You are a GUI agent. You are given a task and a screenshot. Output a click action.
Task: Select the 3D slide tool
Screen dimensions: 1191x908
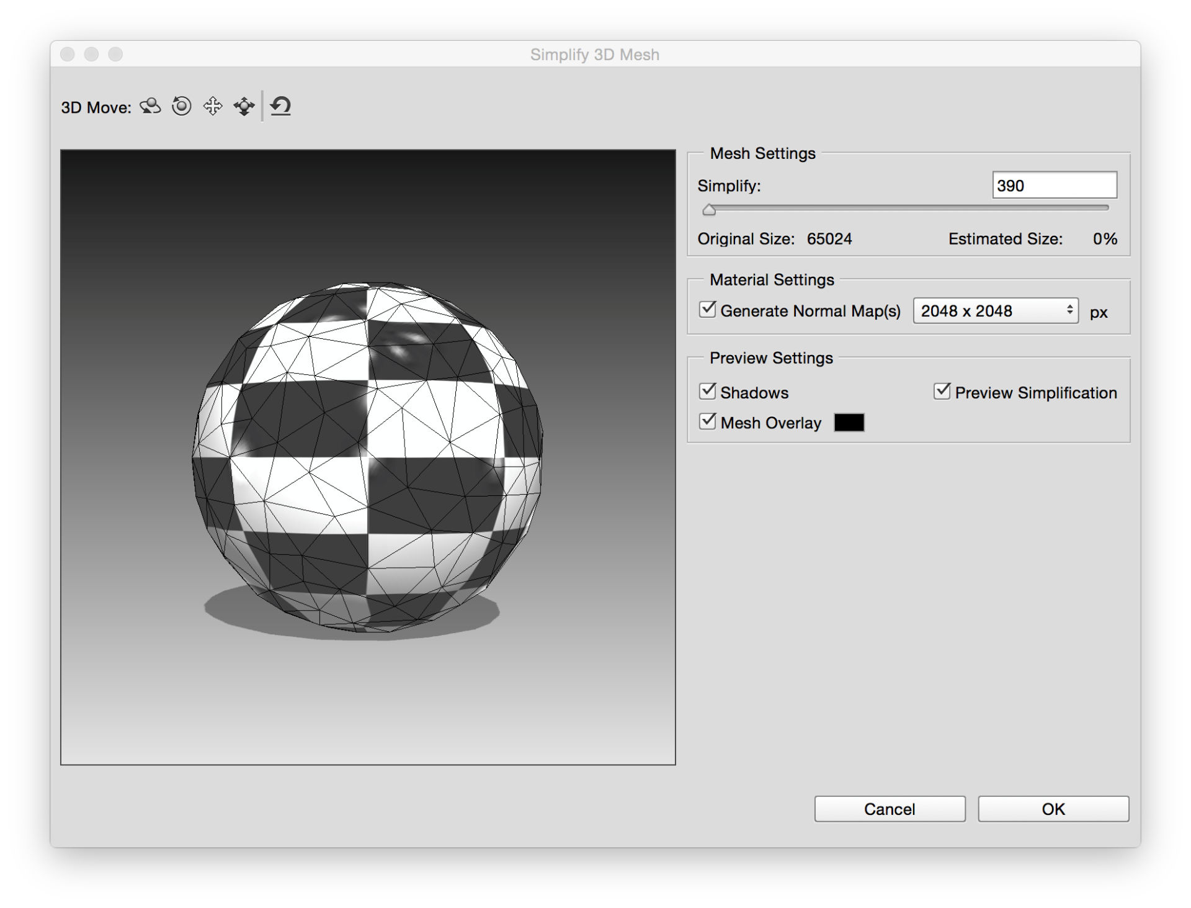tap(244, 106)
